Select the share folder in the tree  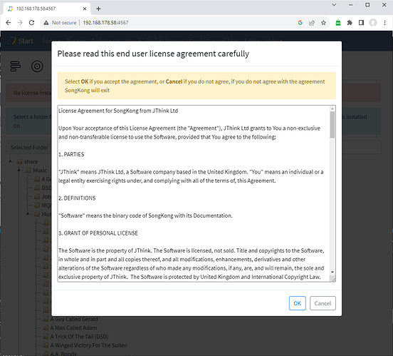click(31, 161)
